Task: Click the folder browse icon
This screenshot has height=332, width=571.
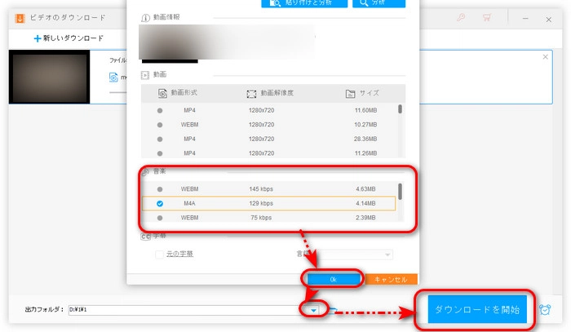Action: point(333,310)
